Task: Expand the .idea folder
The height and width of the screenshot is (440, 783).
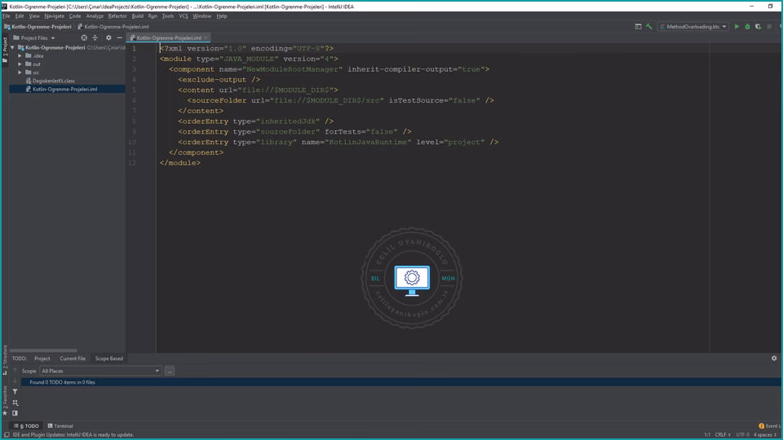Action: (20, 56)
